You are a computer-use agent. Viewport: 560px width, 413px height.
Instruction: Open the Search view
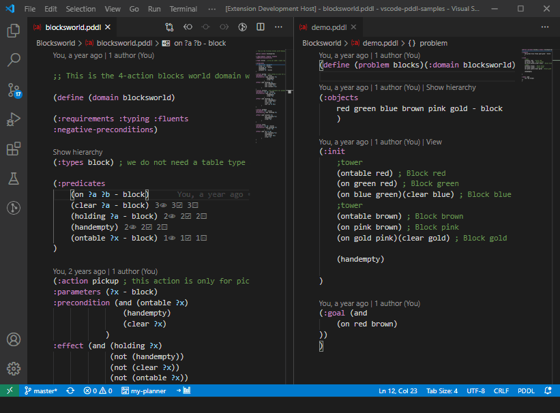click(13, 60)
